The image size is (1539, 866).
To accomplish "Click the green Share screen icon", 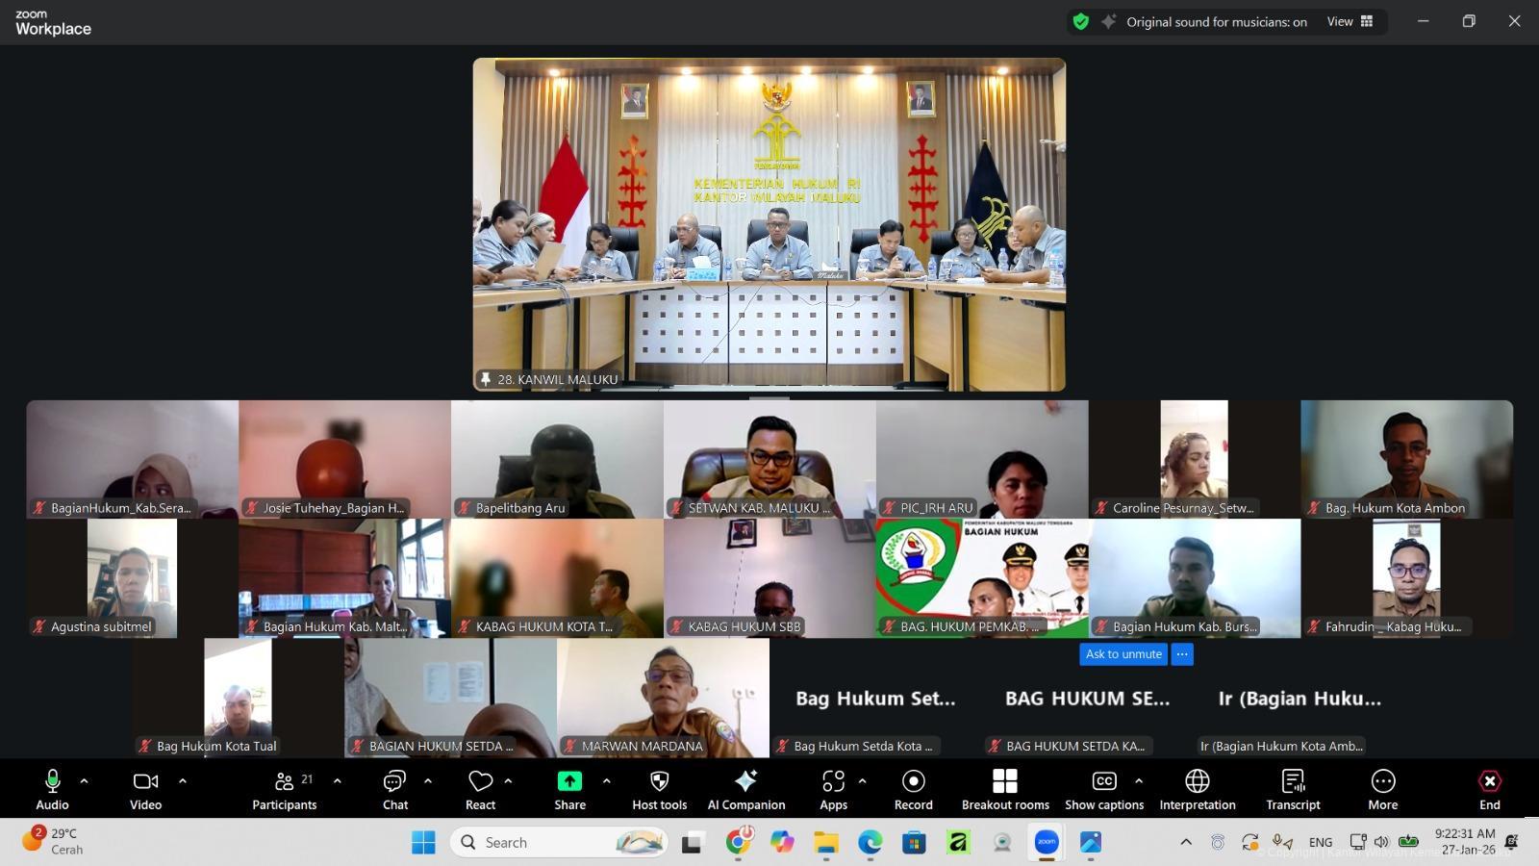I will (x=569, y=781).
